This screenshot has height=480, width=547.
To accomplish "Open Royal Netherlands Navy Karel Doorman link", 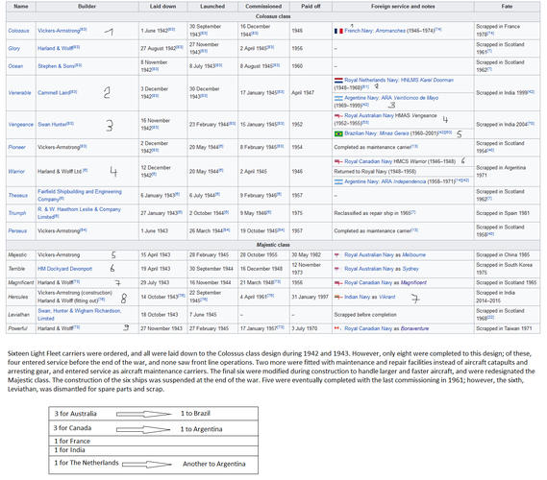I will (x=399, y=80).
